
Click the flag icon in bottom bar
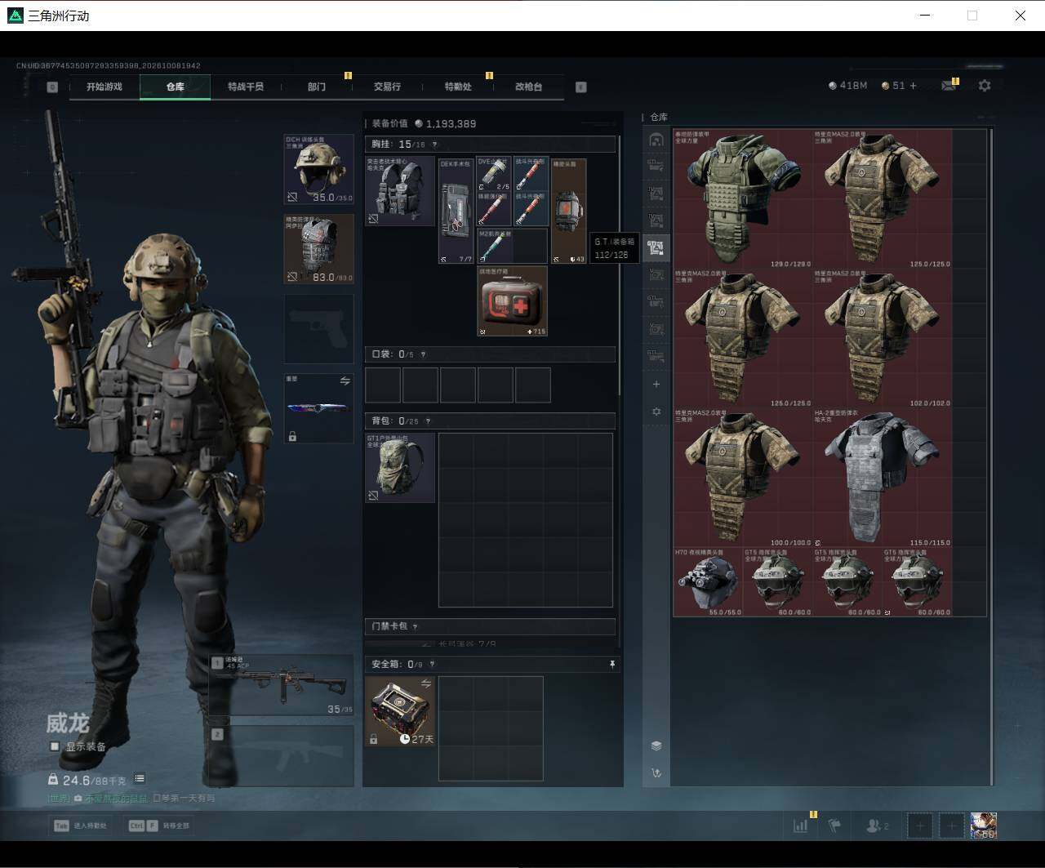click(x=834, y=826)
